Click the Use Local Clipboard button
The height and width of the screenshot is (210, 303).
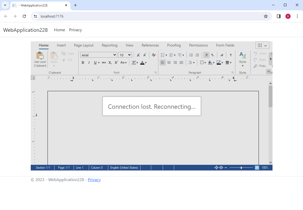[x=40, y=59]
